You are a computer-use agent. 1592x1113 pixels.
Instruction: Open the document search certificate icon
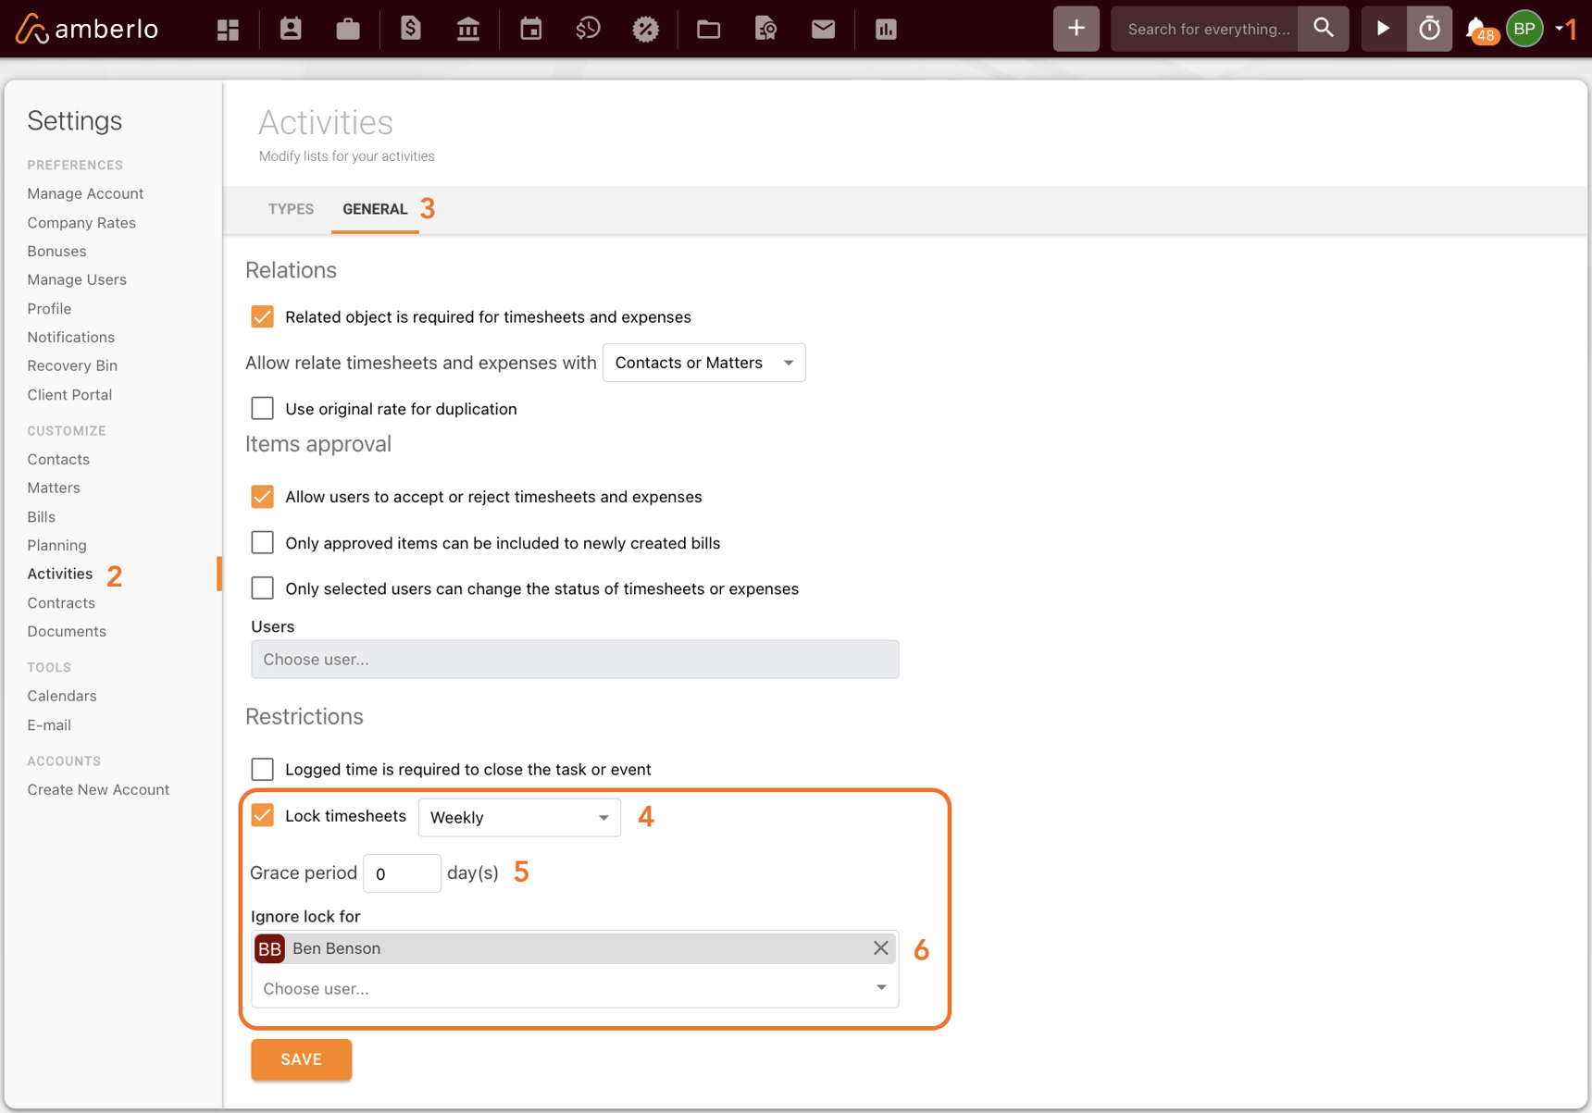click(x=766, y=29)
